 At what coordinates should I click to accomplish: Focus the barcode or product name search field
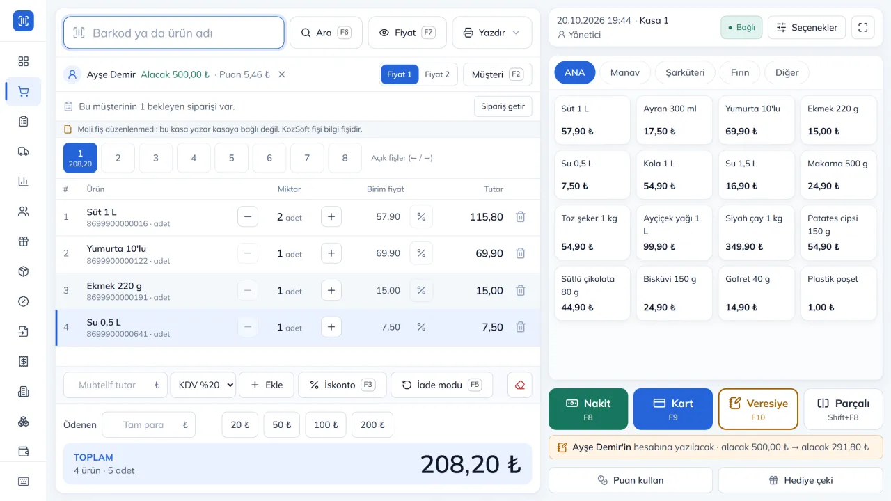(x=174, y=33)
